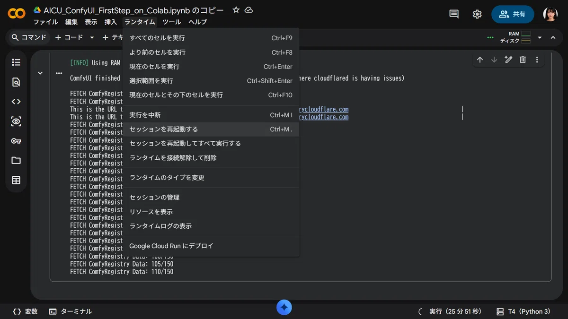Select すべてのセルを実行 menu entry
Screen dimensions: 568x319
[211, 38]
